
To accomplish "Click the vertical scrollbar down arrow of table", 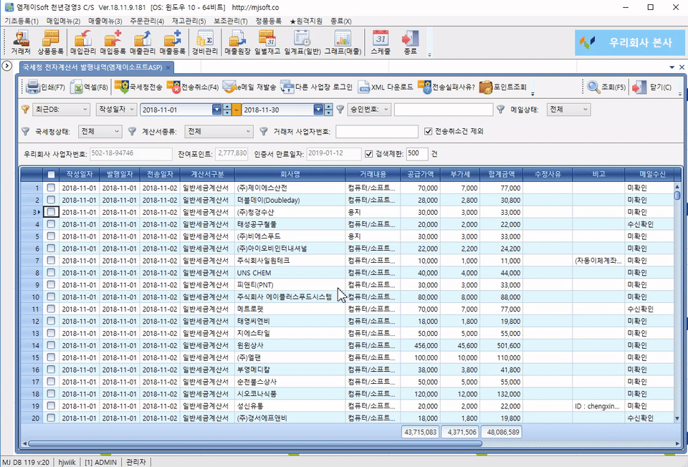I will coord(677,418).
